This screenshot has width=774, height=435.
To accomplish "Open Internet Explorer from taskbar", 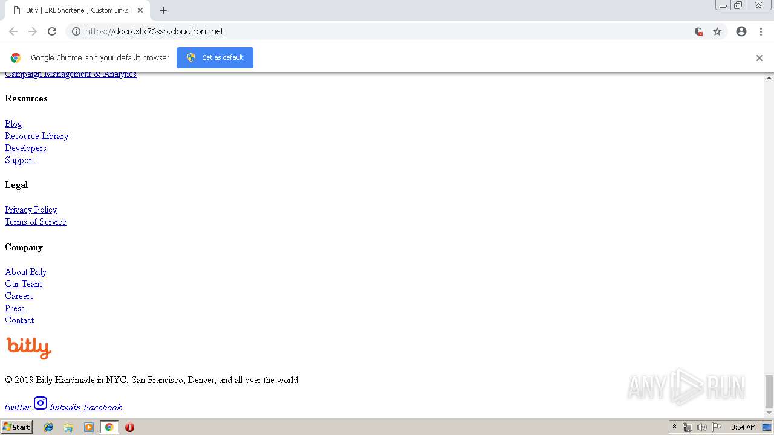I will coord(48,427).
